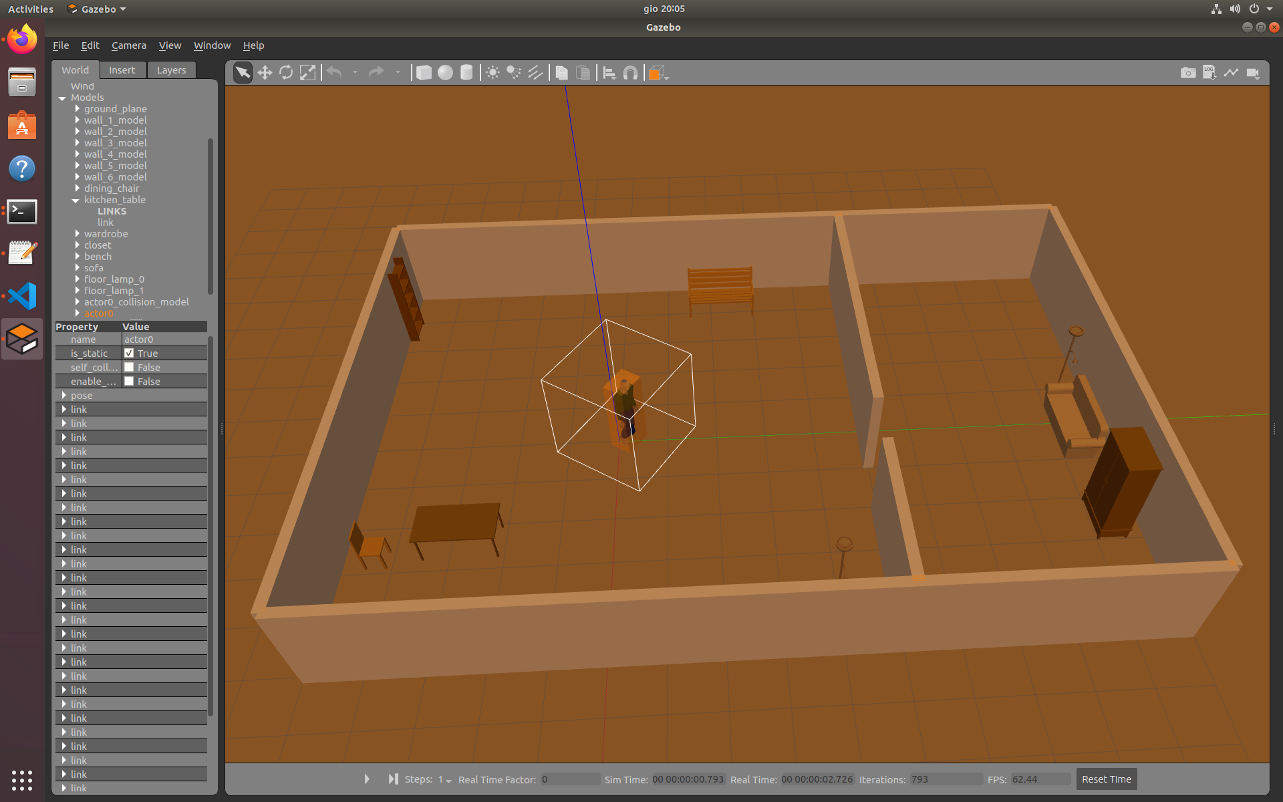1283x802 pixels.
Task: Open the align tool
Action: (x=609, y=72)
